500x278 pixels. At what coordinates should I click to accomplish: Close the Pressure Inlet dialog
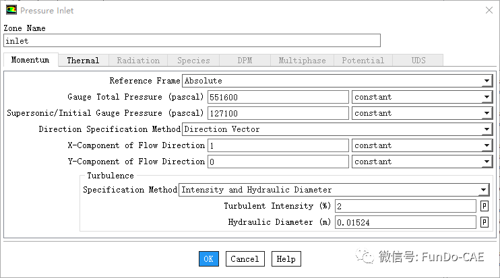click(x=488, y=10)
